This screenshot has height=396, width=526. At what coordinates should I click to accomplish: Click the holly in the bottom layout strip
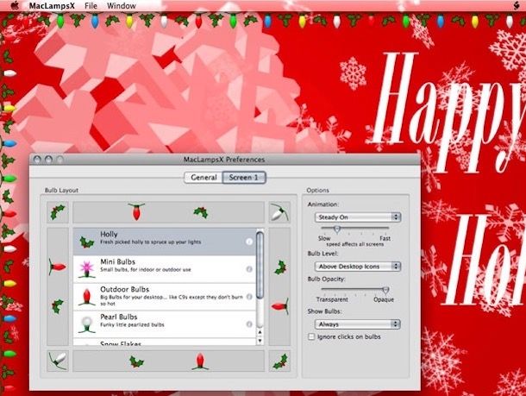coord(136,361)
